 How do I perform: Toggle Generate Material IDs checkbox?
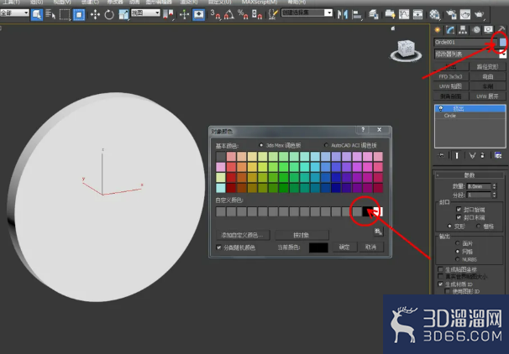pos(440,284)
